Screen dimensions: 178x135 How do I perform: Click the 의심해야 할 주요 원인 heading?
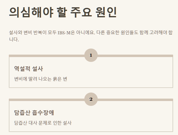pyautogui.click(x=63, y=12)
